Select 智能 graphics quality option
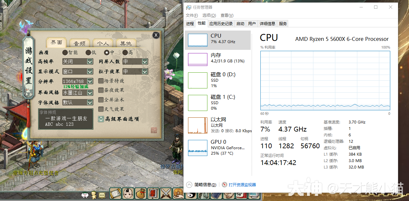This screenshot has height=201, width=409. coord(65,52)
